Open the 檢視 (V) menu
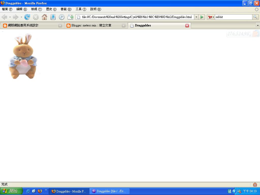 (37, 9)
